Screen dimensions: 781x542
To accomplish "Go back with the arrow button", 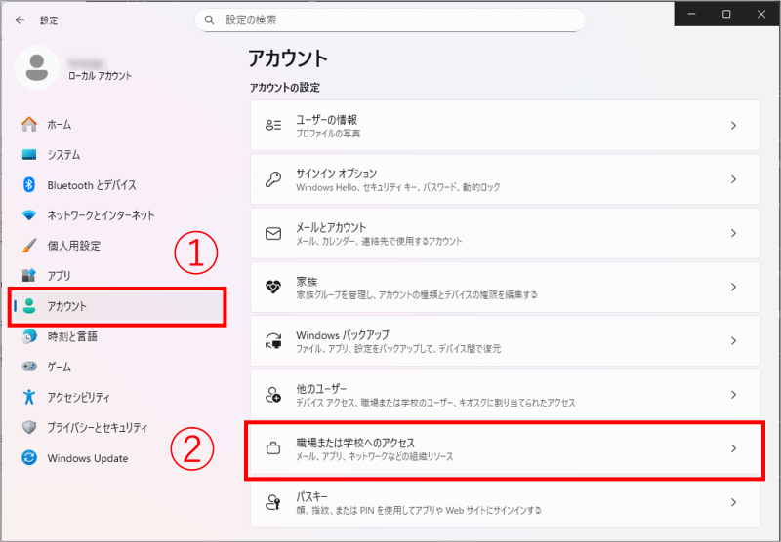I will pyautogui.click(x=20, y=19).
